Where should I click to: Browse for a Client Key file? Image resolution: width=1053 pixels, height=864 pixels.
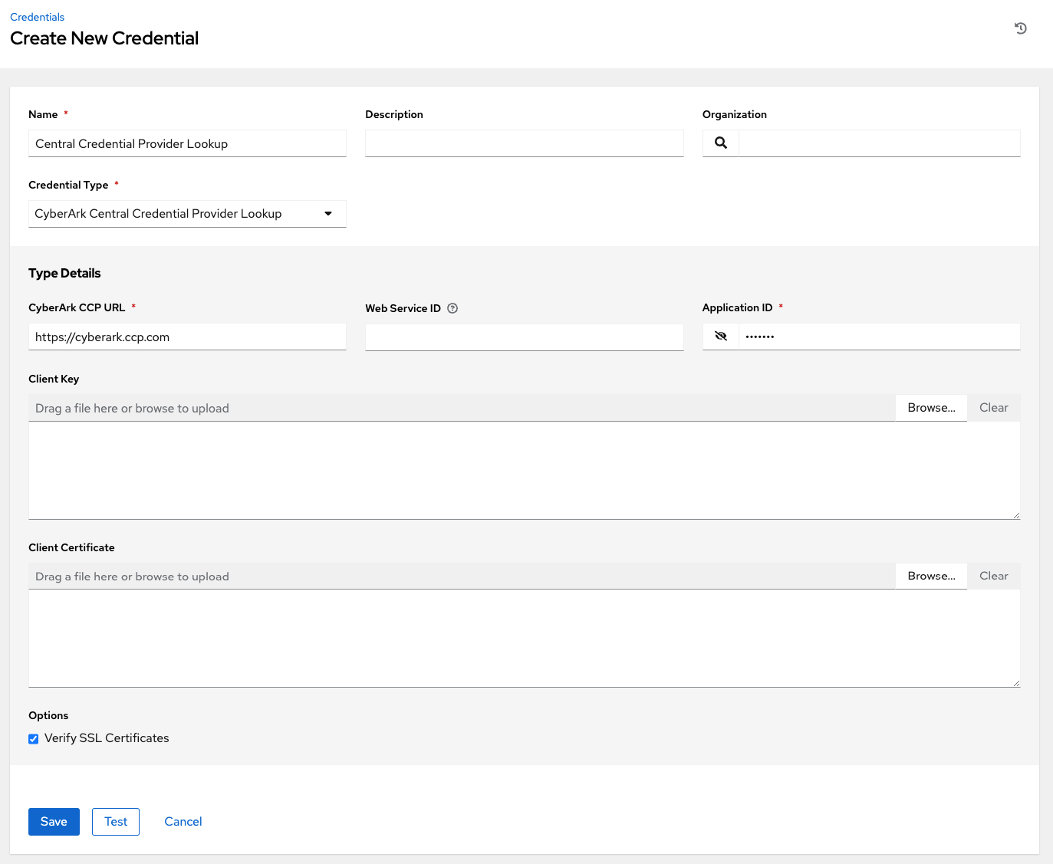(930, 407)
